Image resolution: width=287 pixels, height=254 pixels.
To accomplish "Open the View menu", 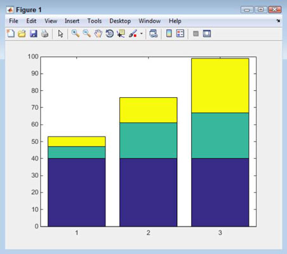I will (x=51, y=21).
